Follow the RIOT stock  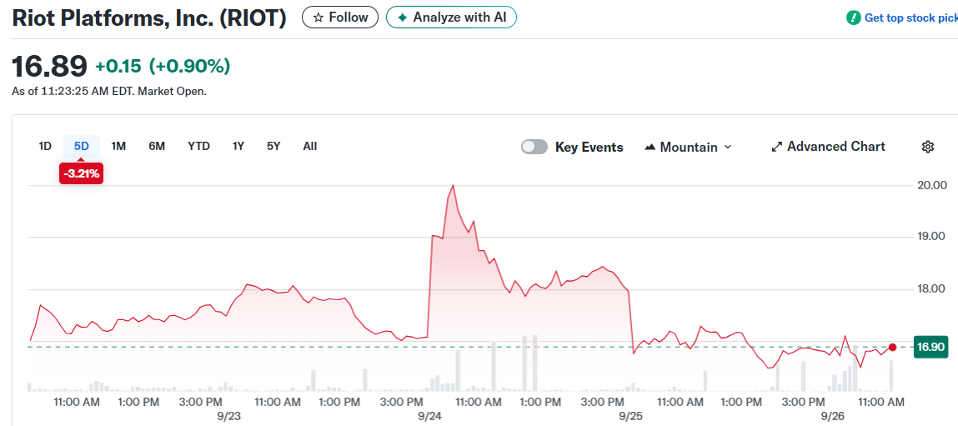(x=339, y=18)
